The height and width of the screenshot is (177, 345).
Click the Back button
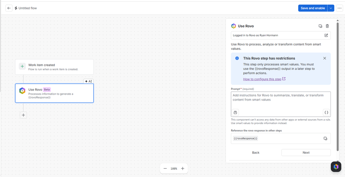pyautogui.click(x=256, y=153)
